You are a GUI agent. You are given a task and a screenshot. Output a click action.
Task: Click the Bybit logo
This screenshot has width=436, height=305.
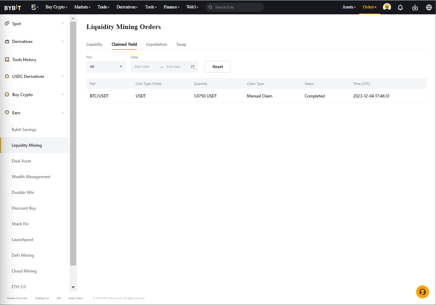pyautogui.click(x=13, y=7)
